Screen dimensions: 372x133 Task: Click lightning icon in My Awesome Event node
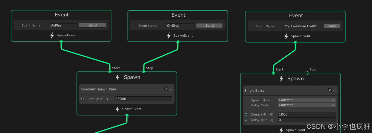pyautogui.click(x=286, y=36)
